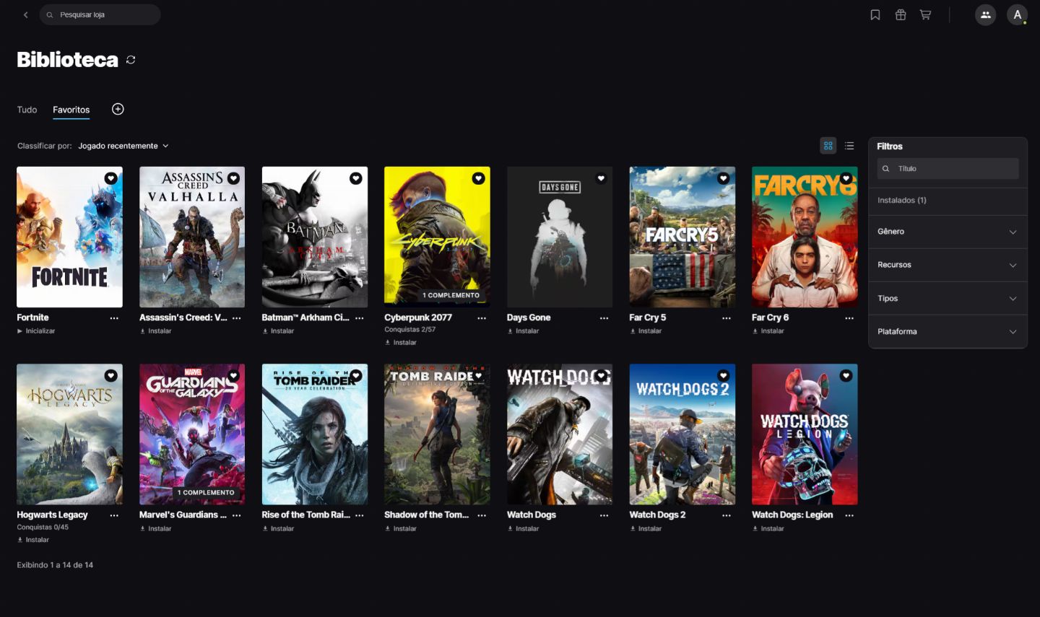Open Rise of the Tomb Raider options menu

[x=359, y=515]
